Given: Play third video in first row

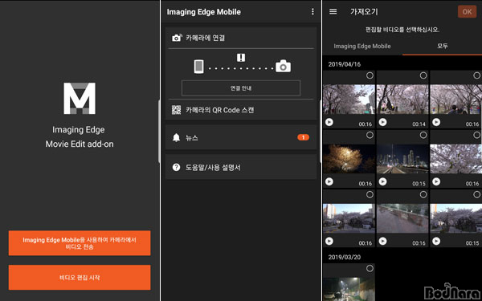Looking at the screenshot, I should point(436,122).
